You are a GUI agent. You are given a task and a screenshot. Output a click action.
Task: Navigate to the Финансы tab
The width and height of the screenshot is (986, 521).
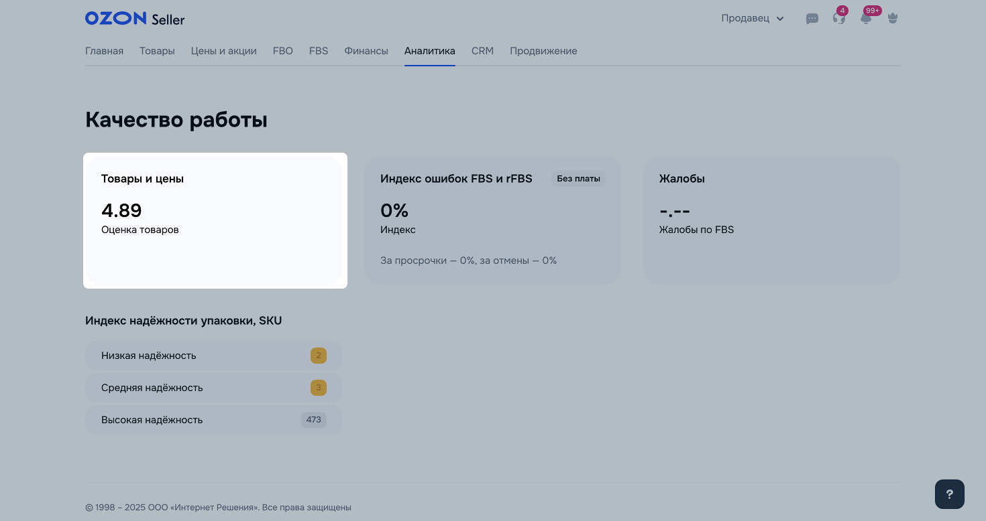pyautogui.click(x=366, y=51)
